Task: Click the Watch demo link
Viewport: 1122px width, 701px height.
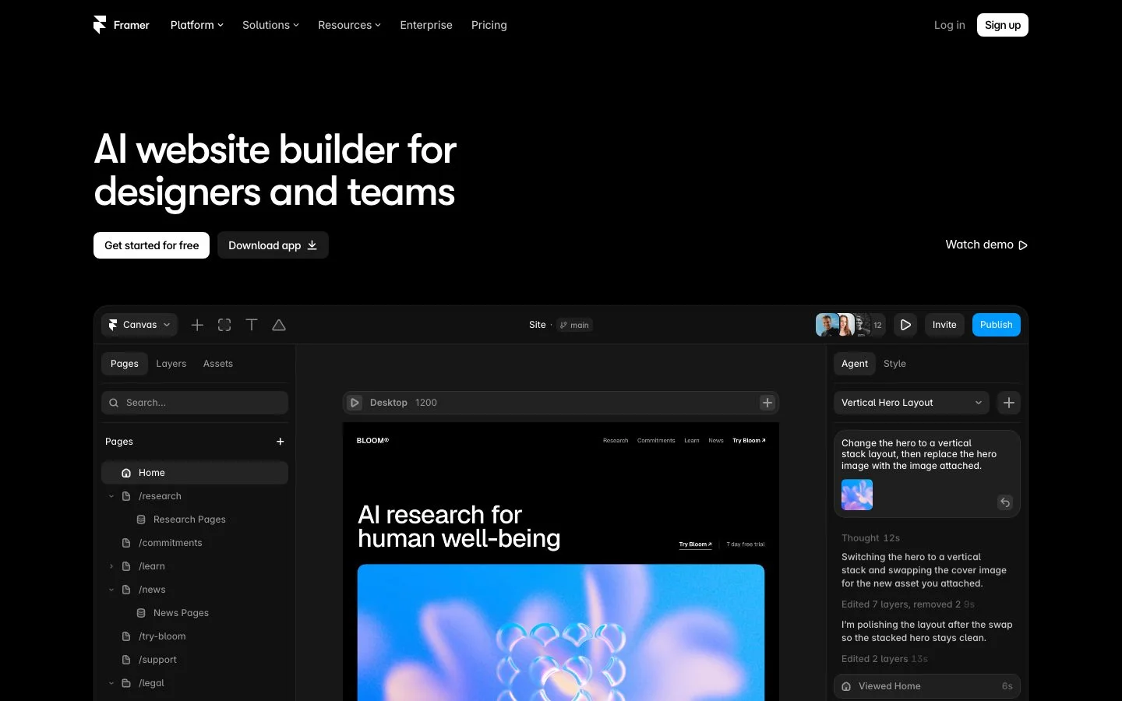Action: [986, 245]
